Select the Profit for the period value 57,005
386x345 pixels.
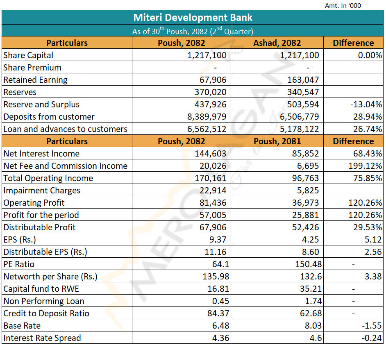coord(214,215)
